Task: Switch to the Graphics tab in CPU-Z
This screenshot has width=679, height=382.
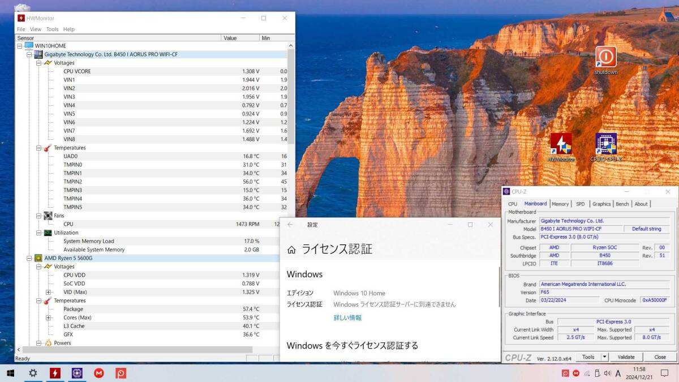Action: coord(601,204)
